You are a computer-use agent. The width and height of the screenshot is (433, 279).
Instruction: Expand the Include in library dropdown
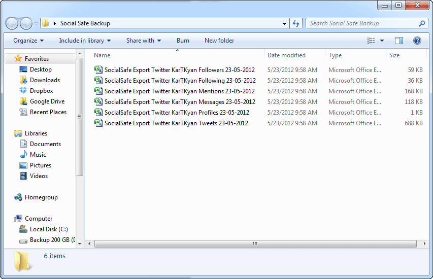[85, 41]
